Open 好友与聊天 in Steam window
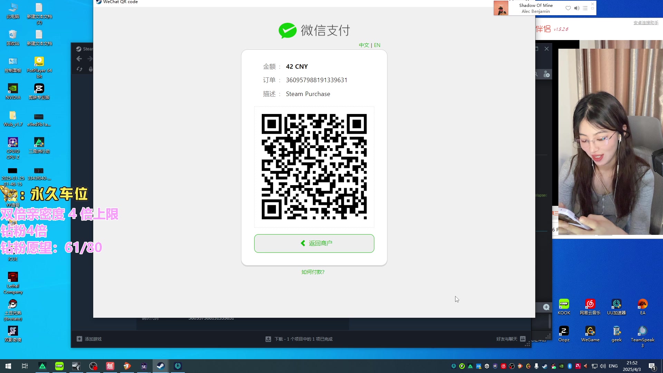Screen dimensions: 663x373 pos(511,339)
